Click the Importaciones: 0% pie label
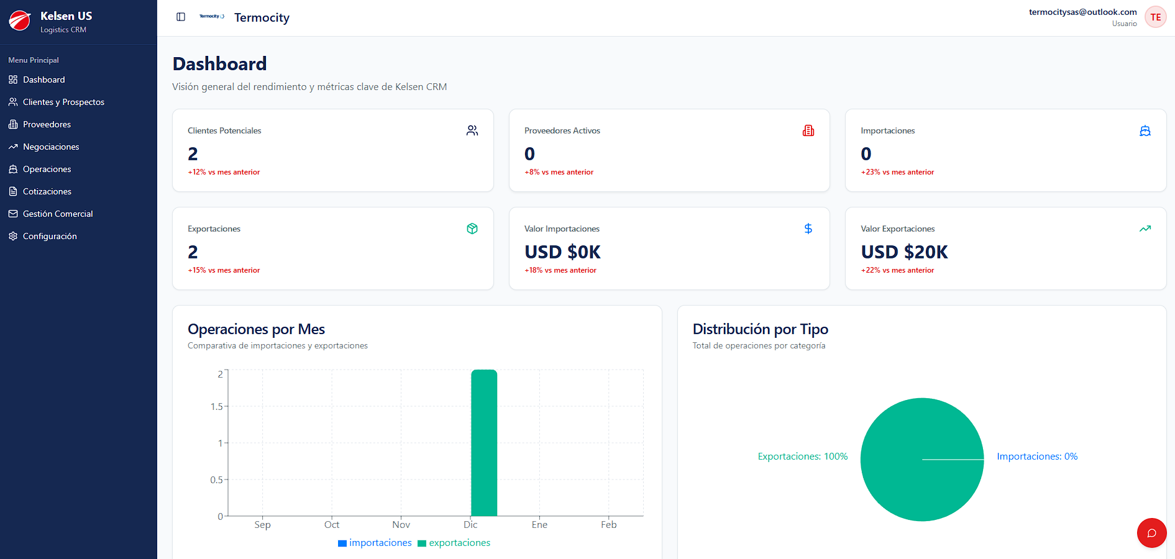 pos(1037,457)
